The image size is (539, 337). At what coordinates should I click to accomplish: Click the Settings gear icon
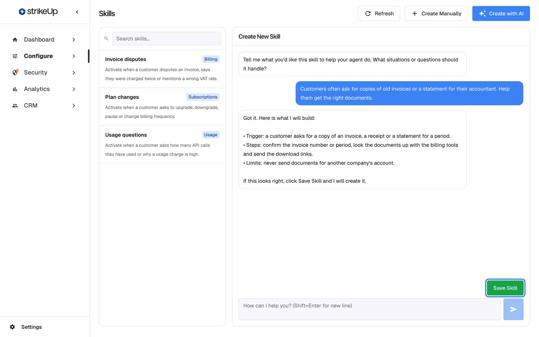click(x=12, y=327)
